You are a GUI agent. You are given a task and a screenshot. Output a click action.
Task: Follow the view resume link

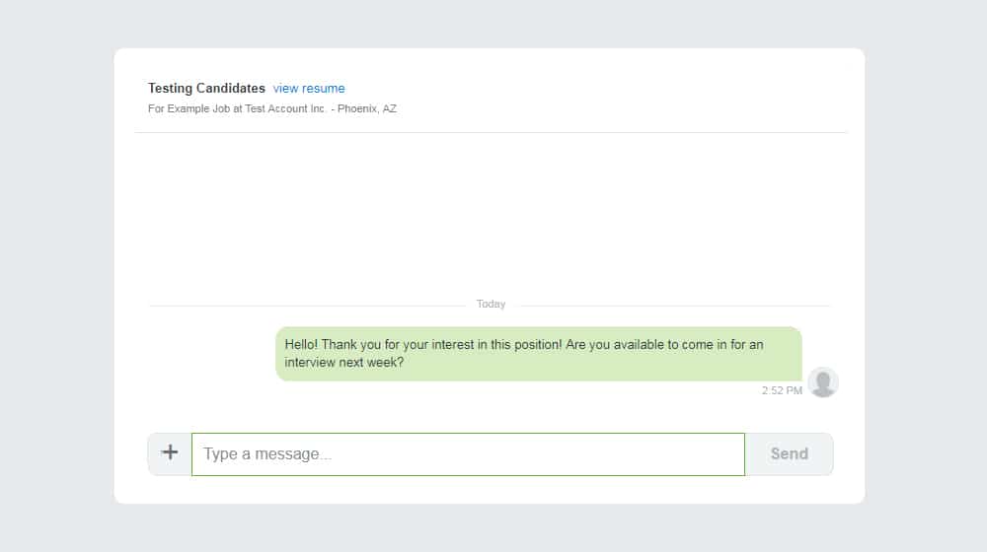coord(308,89)
